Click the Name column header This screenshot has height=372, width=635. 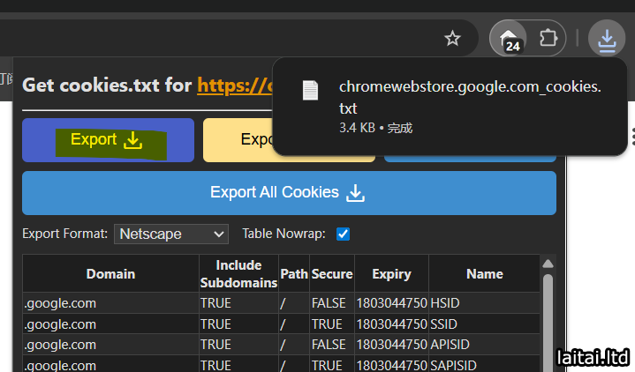click(484, 274)
